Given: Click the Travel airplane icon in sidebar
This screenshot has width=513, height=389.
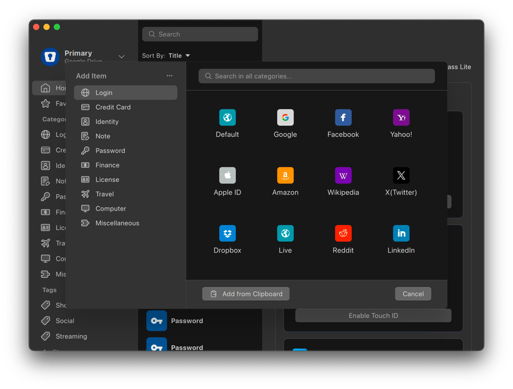Looking at the screenshot, I should [46, 243].
